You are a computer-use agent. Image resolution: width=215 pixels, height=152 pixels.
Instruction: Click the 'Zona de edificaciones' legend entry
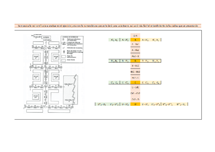click(71, 56)
